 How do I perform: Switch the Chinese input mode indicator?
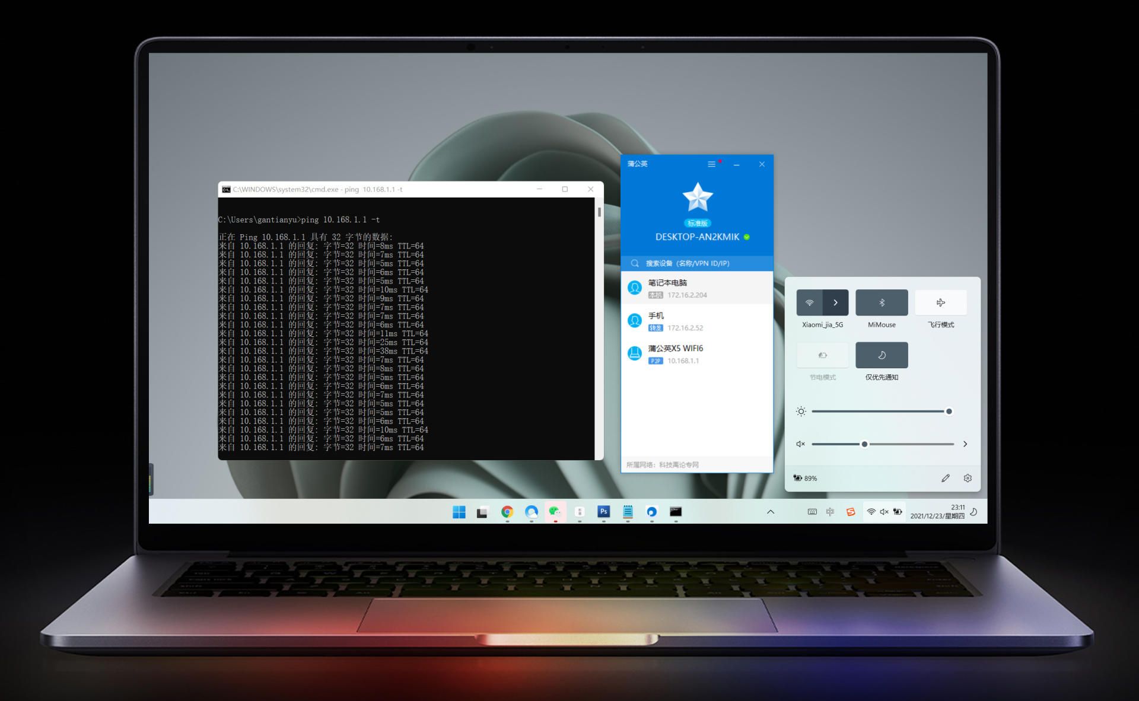(830, 512)
